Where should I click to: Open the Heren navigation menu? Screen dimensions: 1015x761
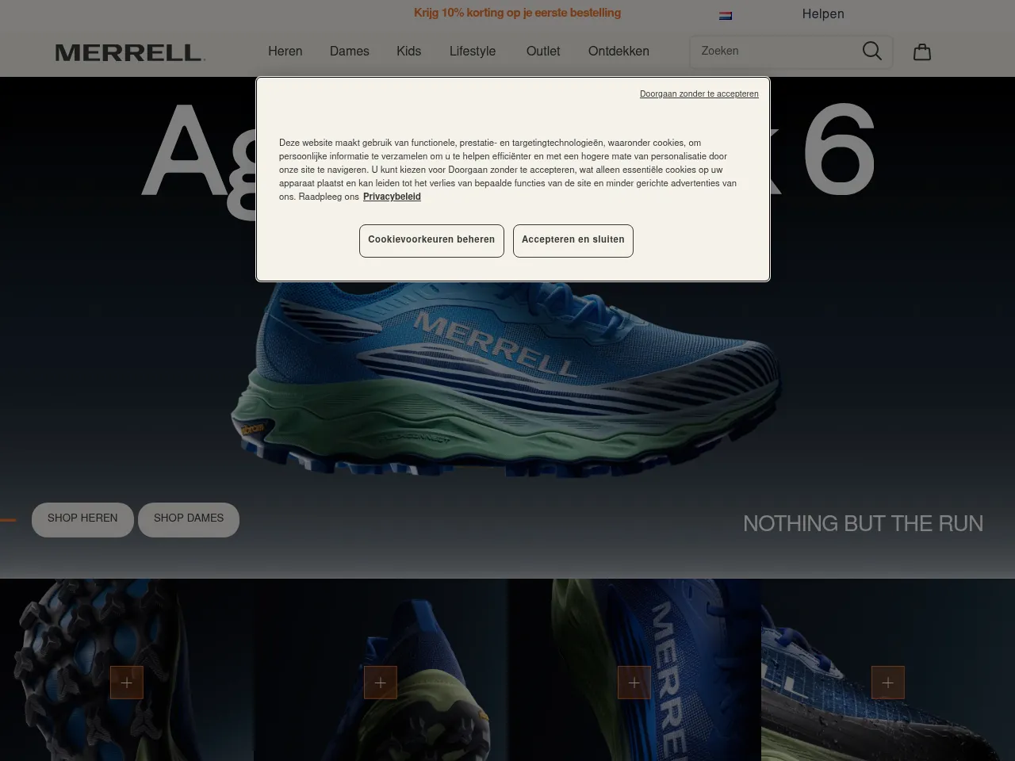[x=285, y=51]
